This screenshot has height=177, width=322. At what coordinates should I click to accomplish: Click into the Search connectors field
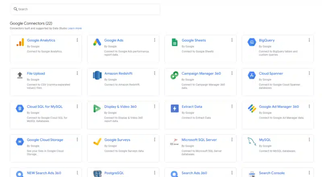click(x=85, y=9)
